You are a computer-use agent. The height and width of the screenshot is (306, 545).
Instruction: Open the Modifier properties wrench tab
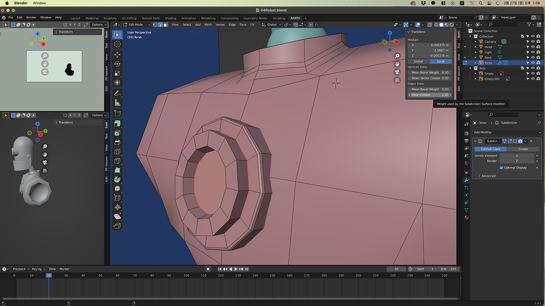coord(466,180)
